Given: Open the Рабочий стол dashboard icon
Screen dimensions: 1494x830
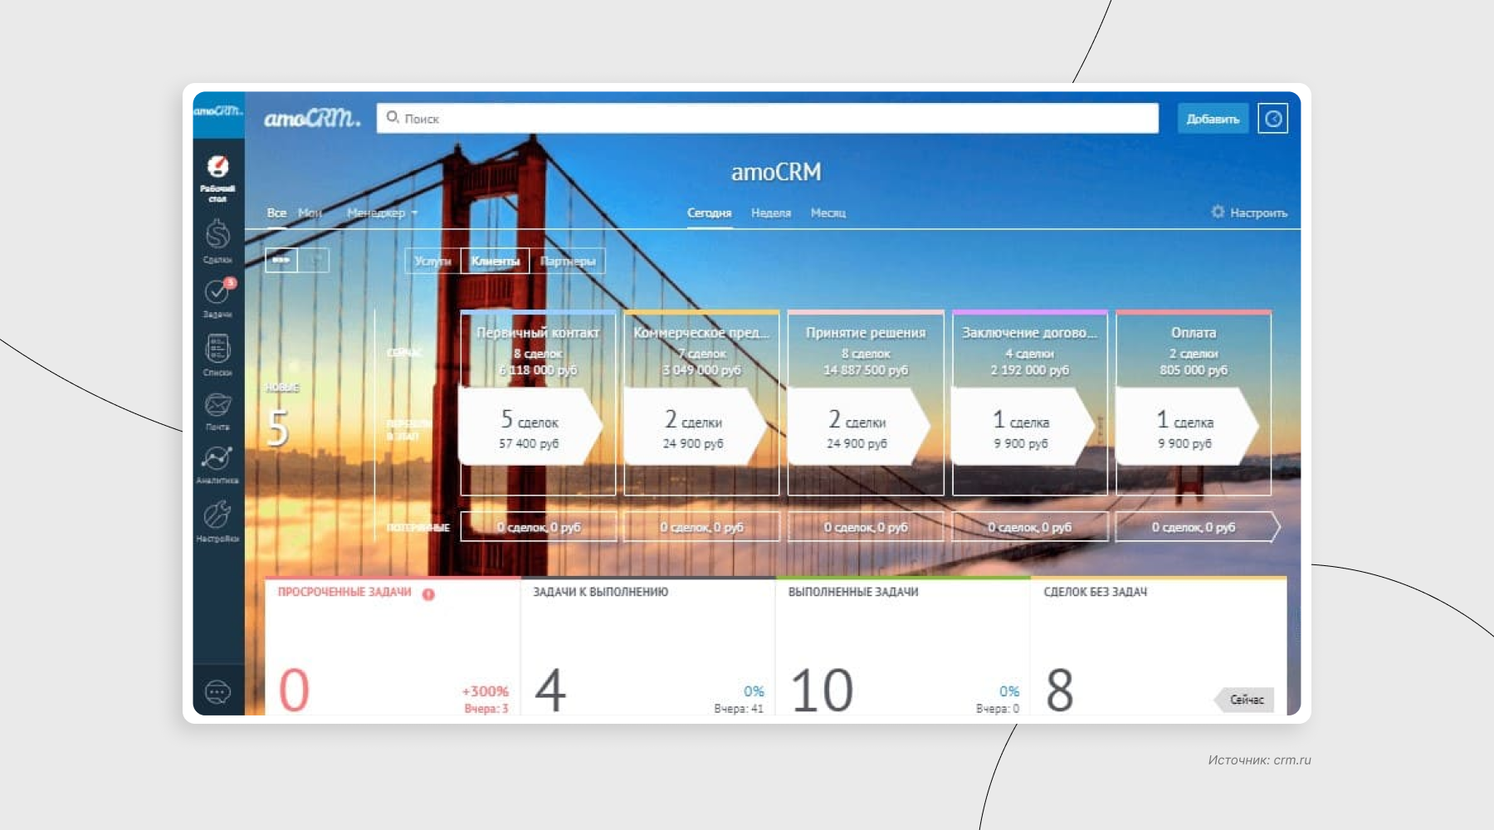Looking at the screenshot, I should 217,178.
